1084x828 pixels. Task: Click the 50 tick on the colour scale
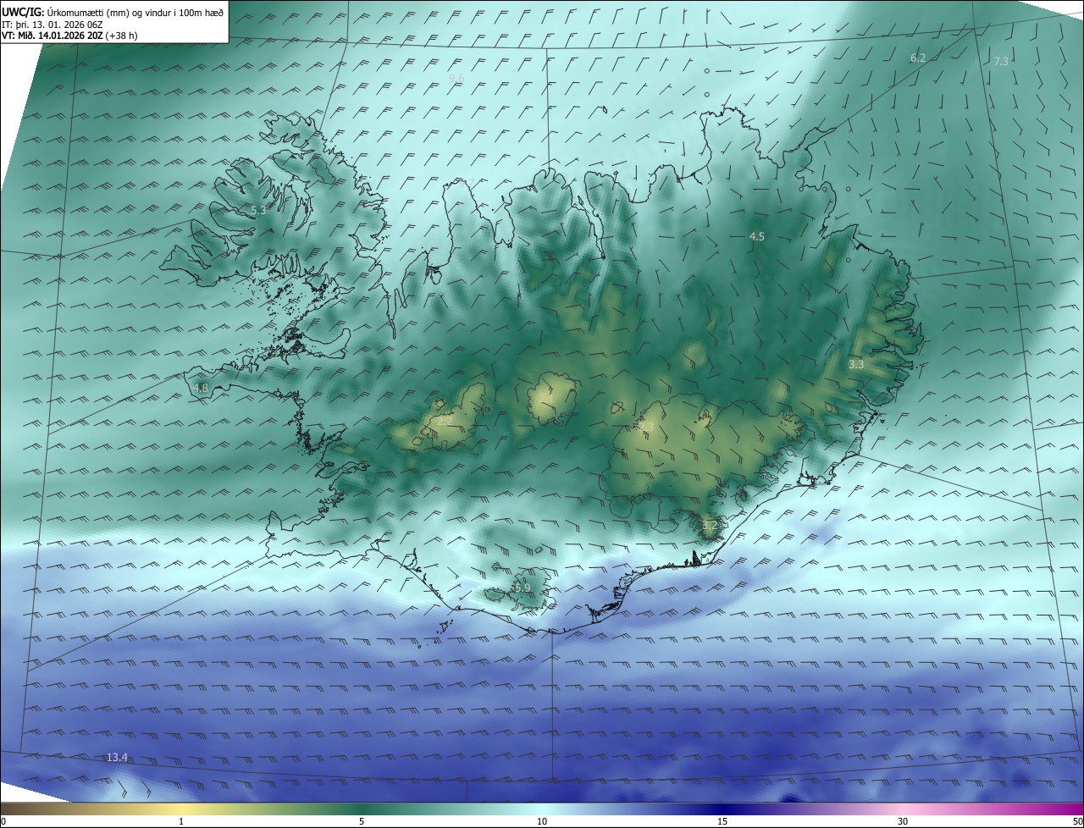click(x=1077, y=821)
